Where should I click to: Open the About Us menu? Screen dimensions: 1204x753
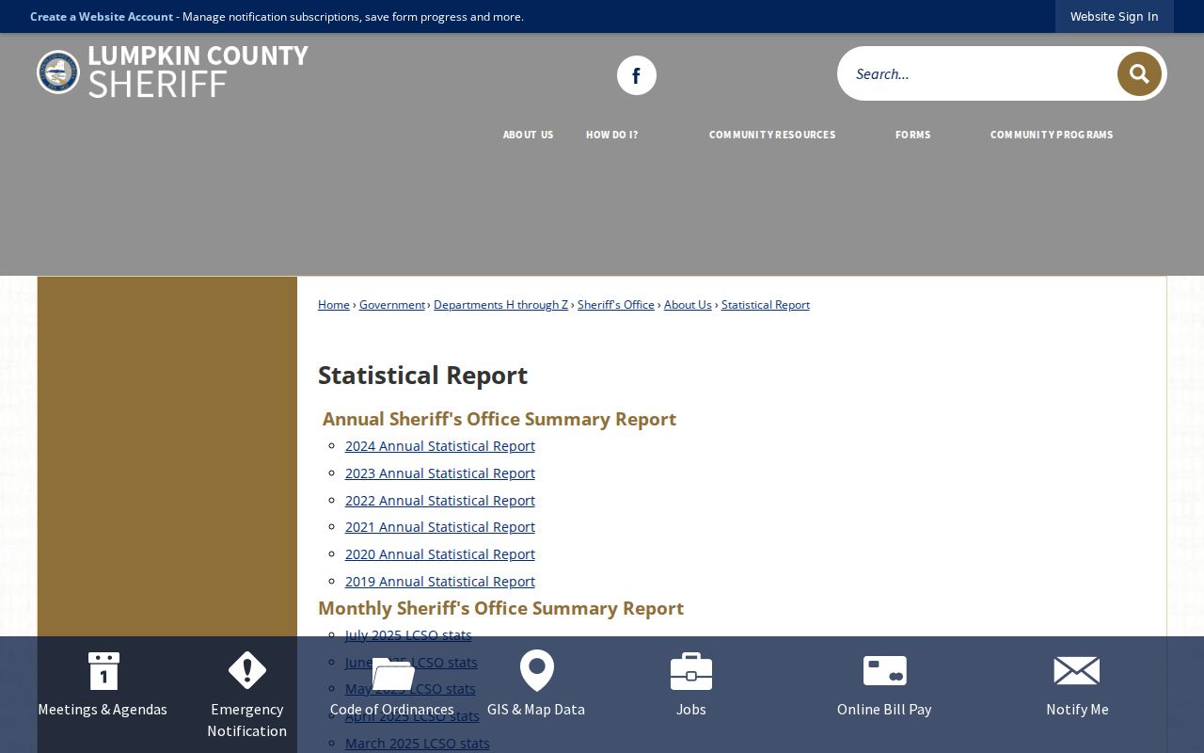point(528,135)
